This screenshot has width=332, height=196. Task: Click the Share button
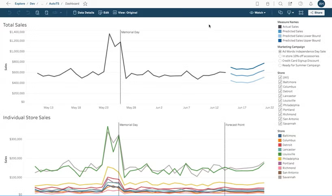coord(316,13)
